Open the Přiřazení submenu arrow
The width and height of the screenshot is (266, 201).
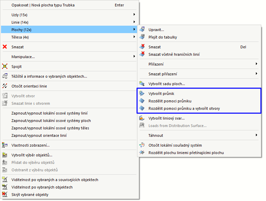[257, 64]
